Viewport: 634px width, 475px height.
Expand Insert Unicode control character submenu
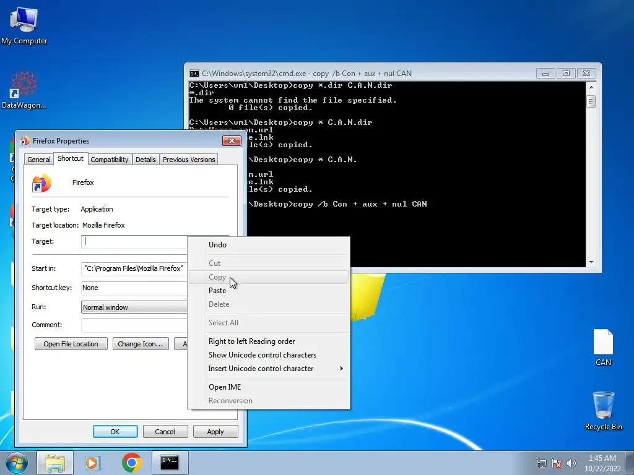pyautogui.click(x=269, y=369)
